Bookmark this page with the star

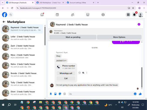pos(133,8)
